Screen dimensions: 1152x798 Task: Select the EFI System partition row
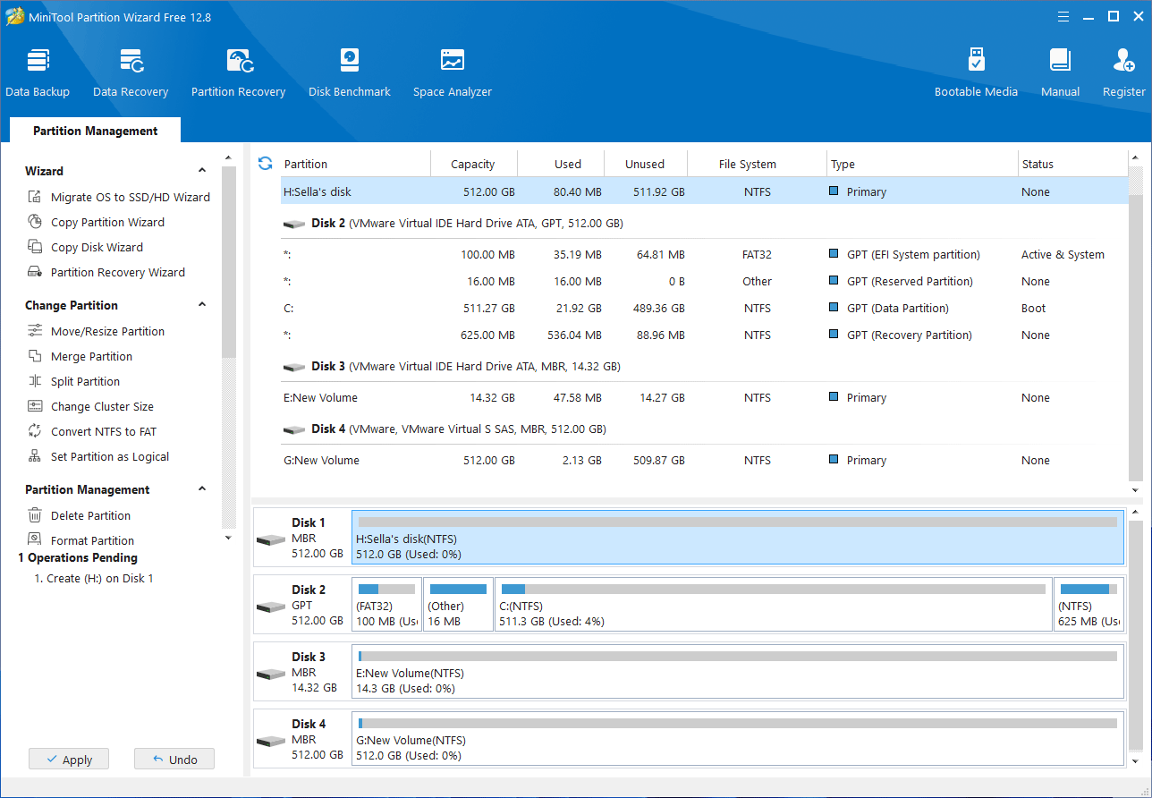tap(704, 254)
